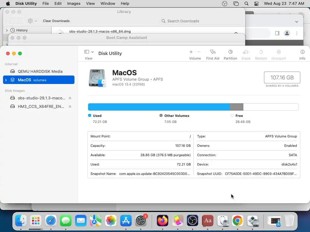Open the Images menu

[74, 4]
